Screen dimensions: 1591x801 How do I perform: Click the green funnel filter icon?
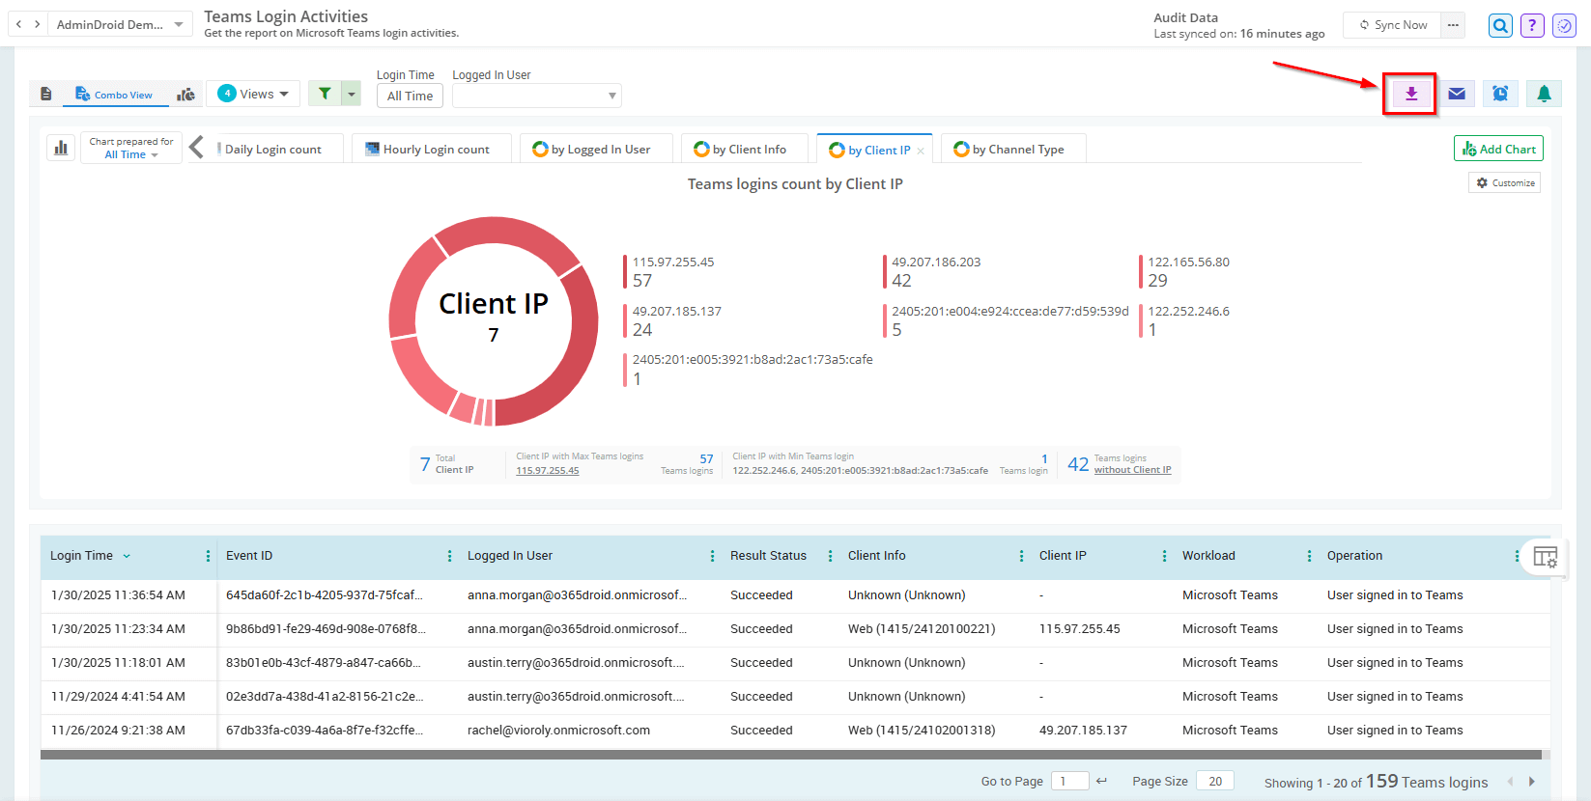pyautogui.click(x=326, y=94)
